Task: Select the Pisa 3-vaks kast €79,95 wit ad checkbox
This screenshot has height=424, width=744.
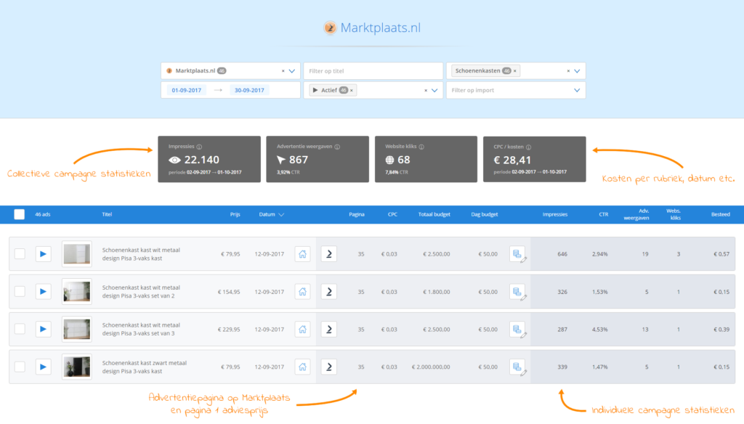Action: pyautogui.click(x=20, y=253)
